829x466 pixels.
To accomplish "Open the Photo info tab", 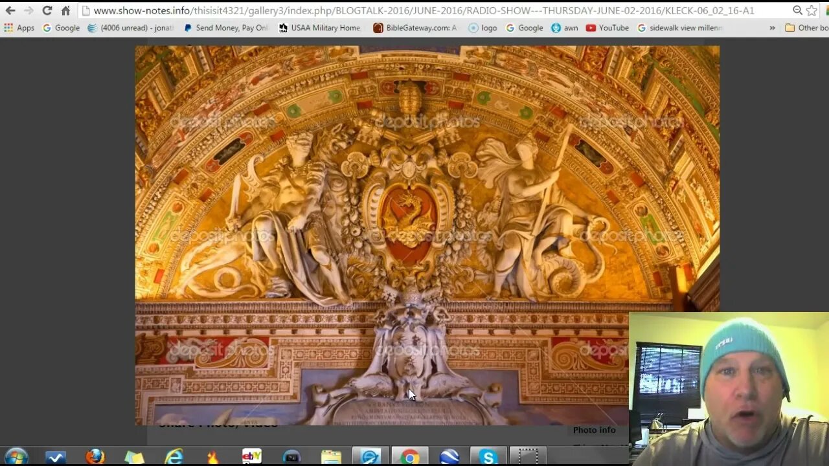I will point(594,430).
